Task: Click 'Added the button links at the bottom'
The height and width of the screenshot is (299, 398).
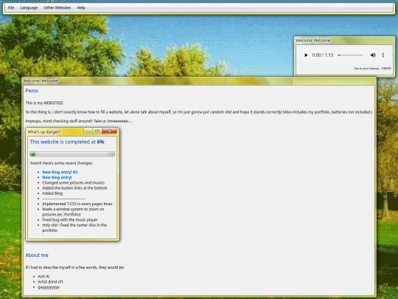Action: pos(74,188)
